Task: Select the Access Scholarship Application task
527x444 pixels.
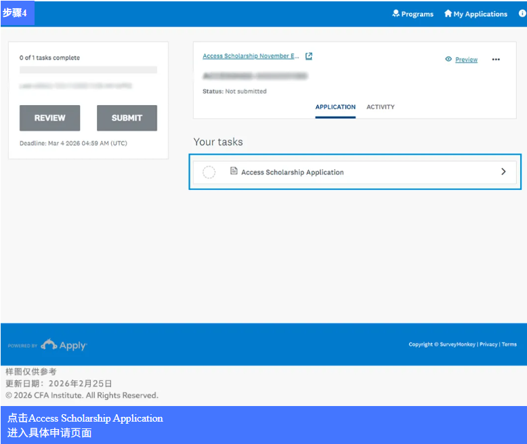Action: point(292,172)
